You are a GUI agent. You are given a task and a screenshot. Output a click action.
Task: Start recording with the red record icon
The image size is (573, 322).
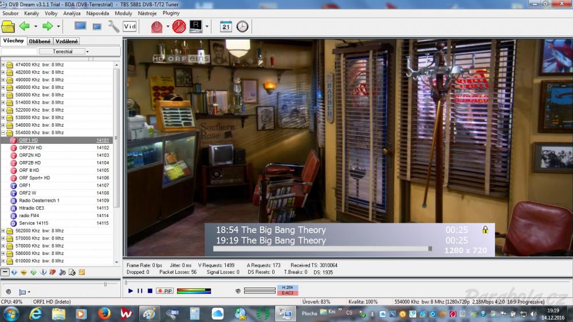tap(156, 27)
